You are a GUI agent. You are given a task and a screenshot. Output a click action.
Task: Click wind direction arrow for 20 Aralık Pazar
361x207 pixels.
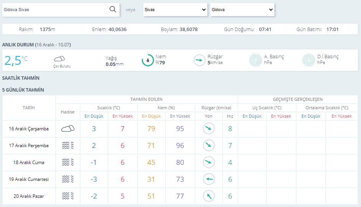(208, 196)
